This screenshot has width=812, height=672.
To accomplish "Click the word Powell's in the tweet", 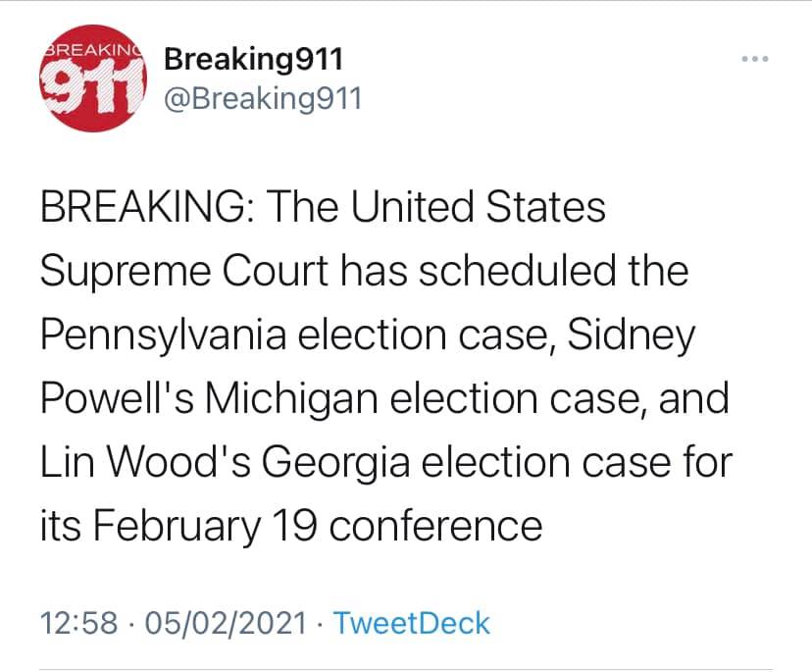I will tap(118, 398).
